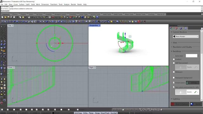Image resolution: width=203 pixels, height=114 pixels.
Task: Expand the Resolution and Quality section
Action: coord(172,47)
